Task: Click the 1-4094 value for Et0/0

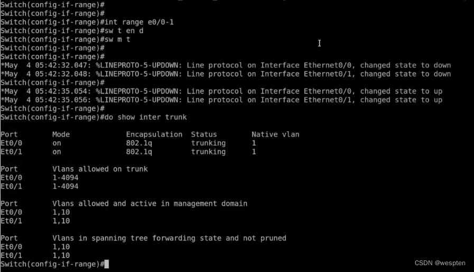Action: pos(65,178)
